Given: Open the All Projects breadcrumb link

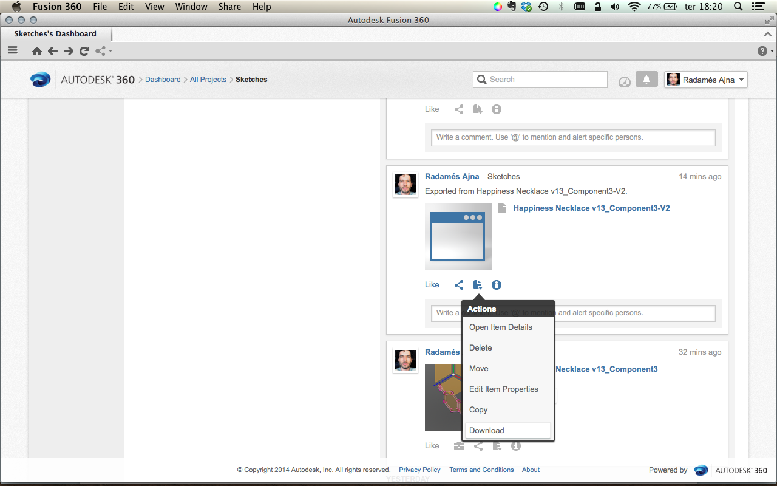Looking at the screenshot, I should [x=208, y=80].
